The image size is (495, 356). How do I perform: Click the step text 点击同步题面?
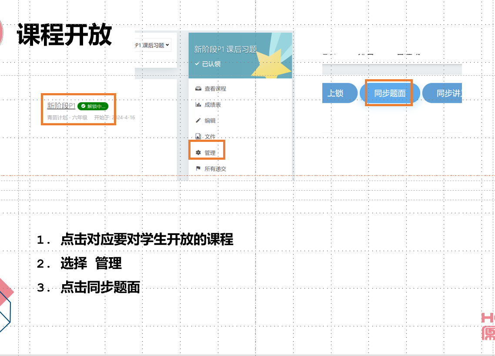[100, 287]
